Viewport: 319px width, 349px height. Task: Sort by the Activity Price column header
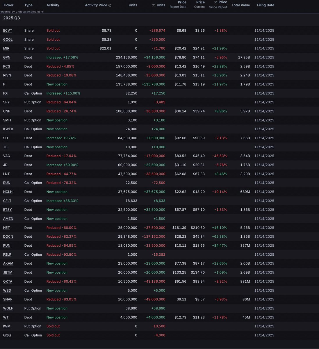pos(96,5)
